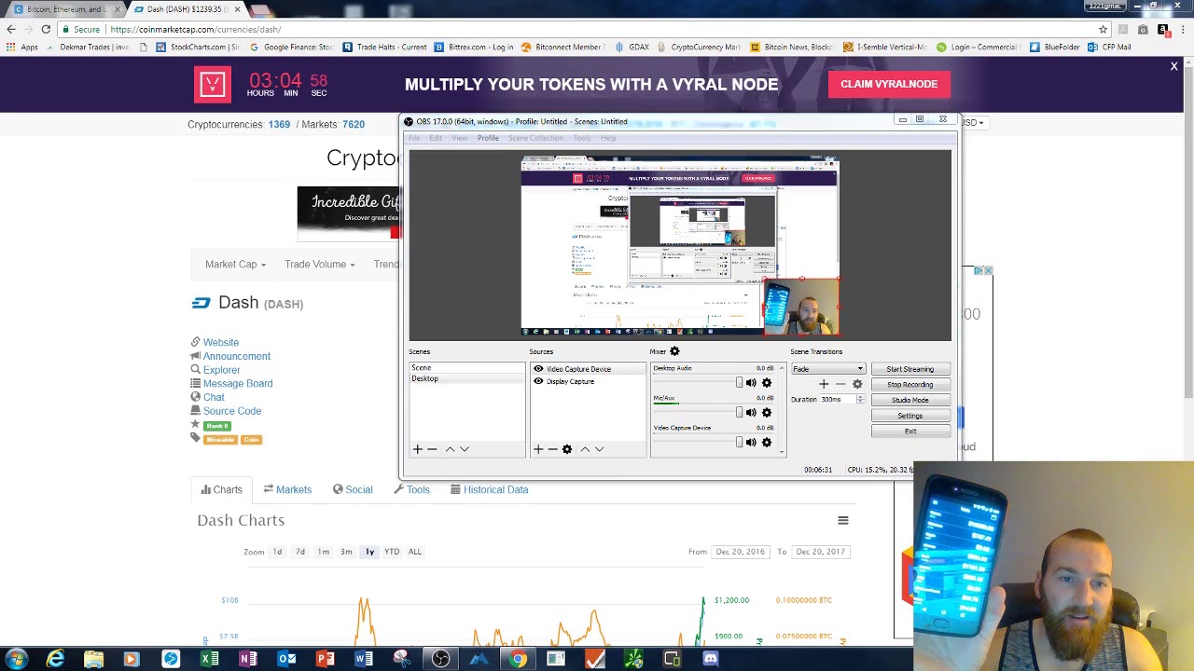Open Mixer settings gear in OBS
The image size is (1194, 671).
674,351
